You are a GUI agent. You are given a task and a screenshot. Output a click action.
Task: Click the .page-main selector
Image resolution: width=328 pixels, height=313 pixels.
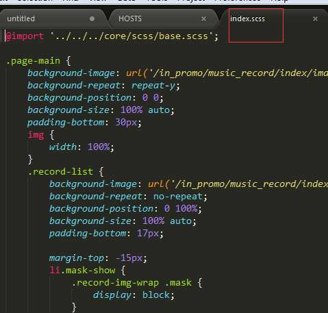pos(33,61)
